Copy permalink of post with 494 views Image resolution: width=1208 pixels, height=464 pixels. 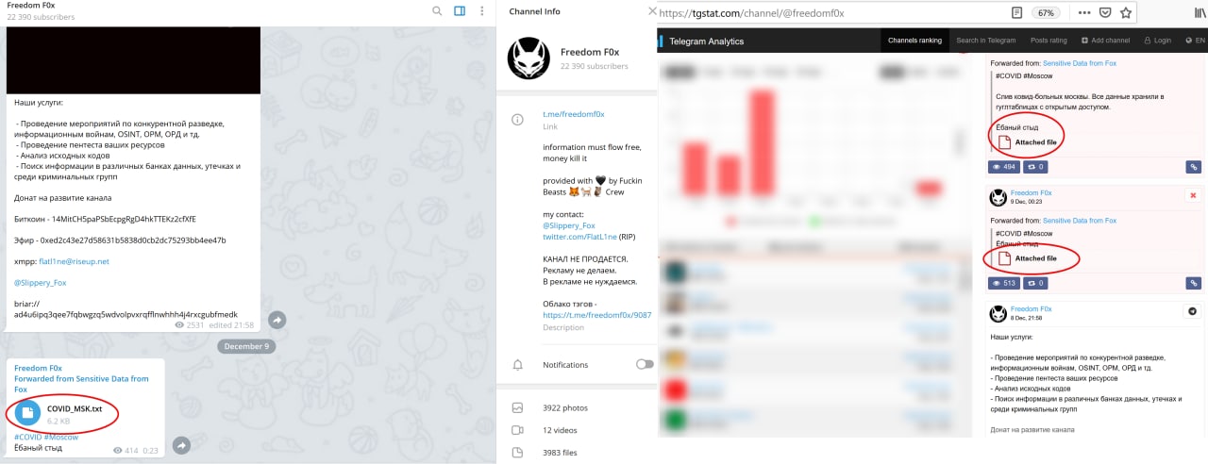[x=1193, y=167]
